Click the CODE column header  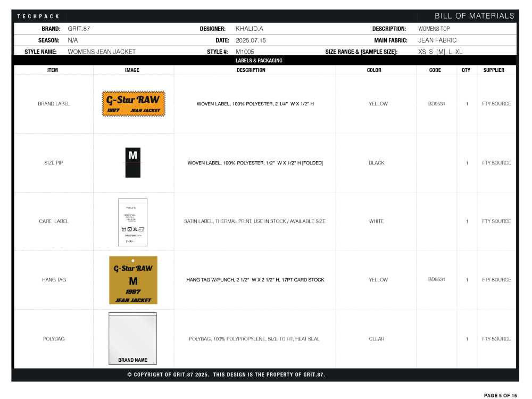coord(435,70)
